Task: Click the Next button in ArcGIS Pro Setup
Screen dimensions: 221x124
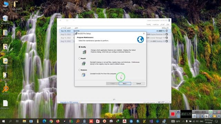Action: pos(125,83)
